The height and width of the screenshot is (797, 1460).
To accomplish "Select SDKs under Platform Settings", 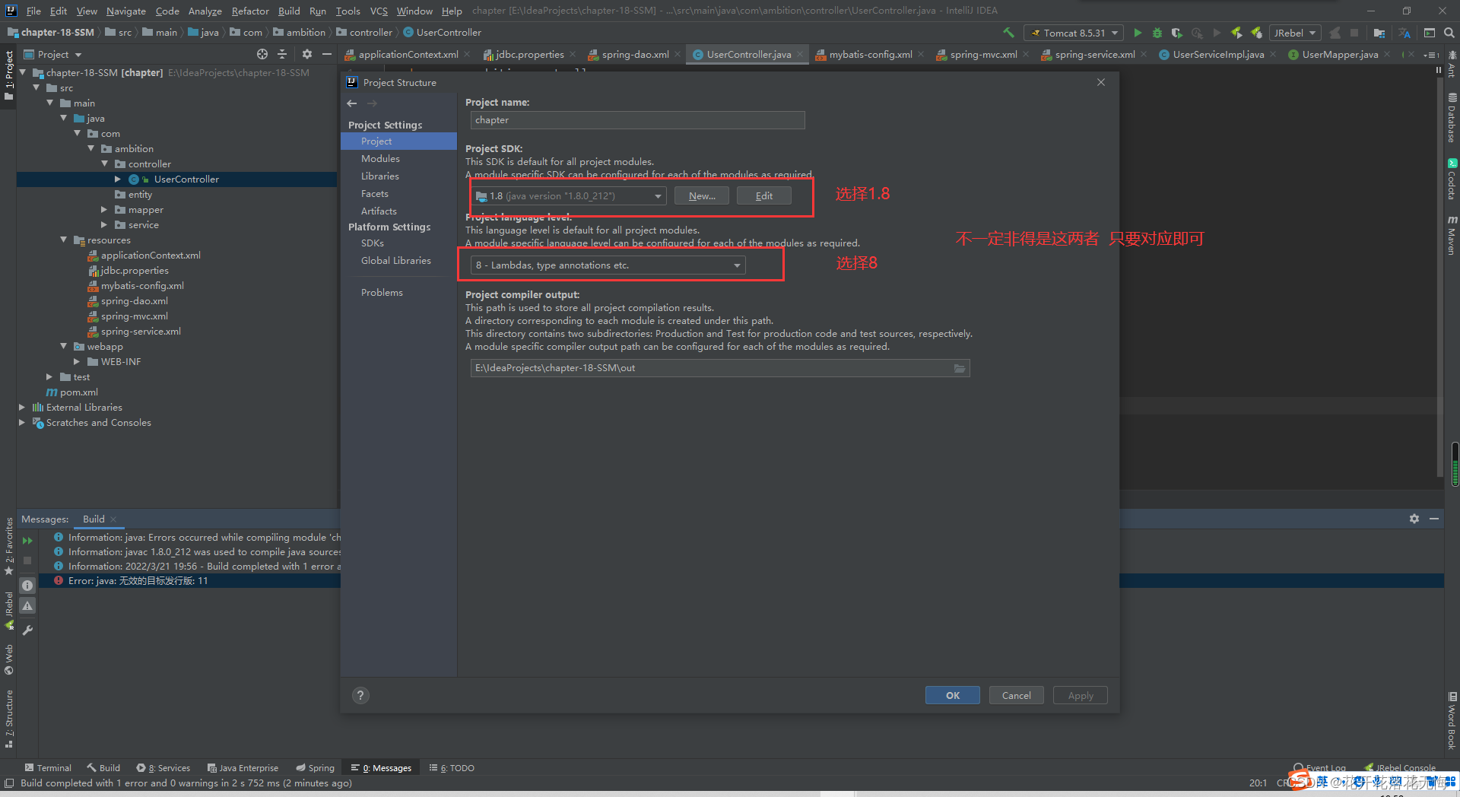I will click(x=373, y=243).
